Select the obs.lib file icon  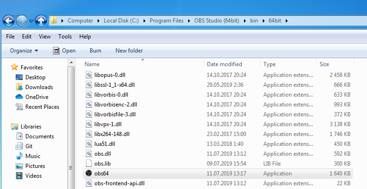[89, 164]
